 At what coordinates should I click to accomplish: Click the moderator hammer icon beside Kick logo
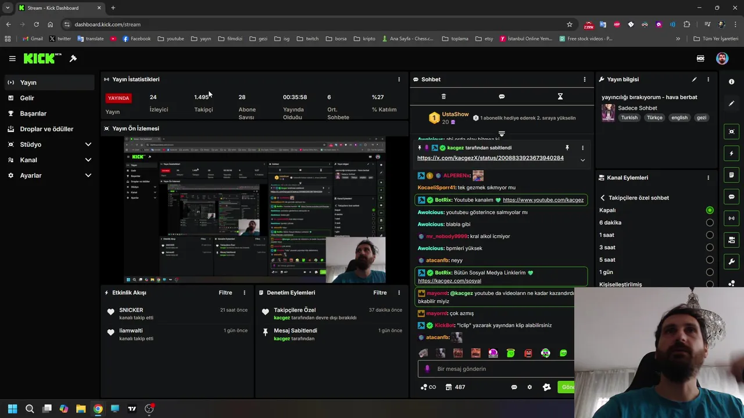[73, 59]
